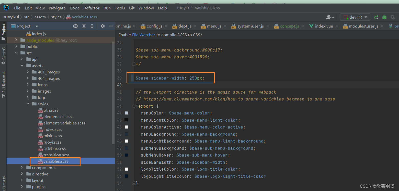Click the color swatch on line 47 menuBackground
The height and width of the screenshot is (191, 399).
(126, 134)
